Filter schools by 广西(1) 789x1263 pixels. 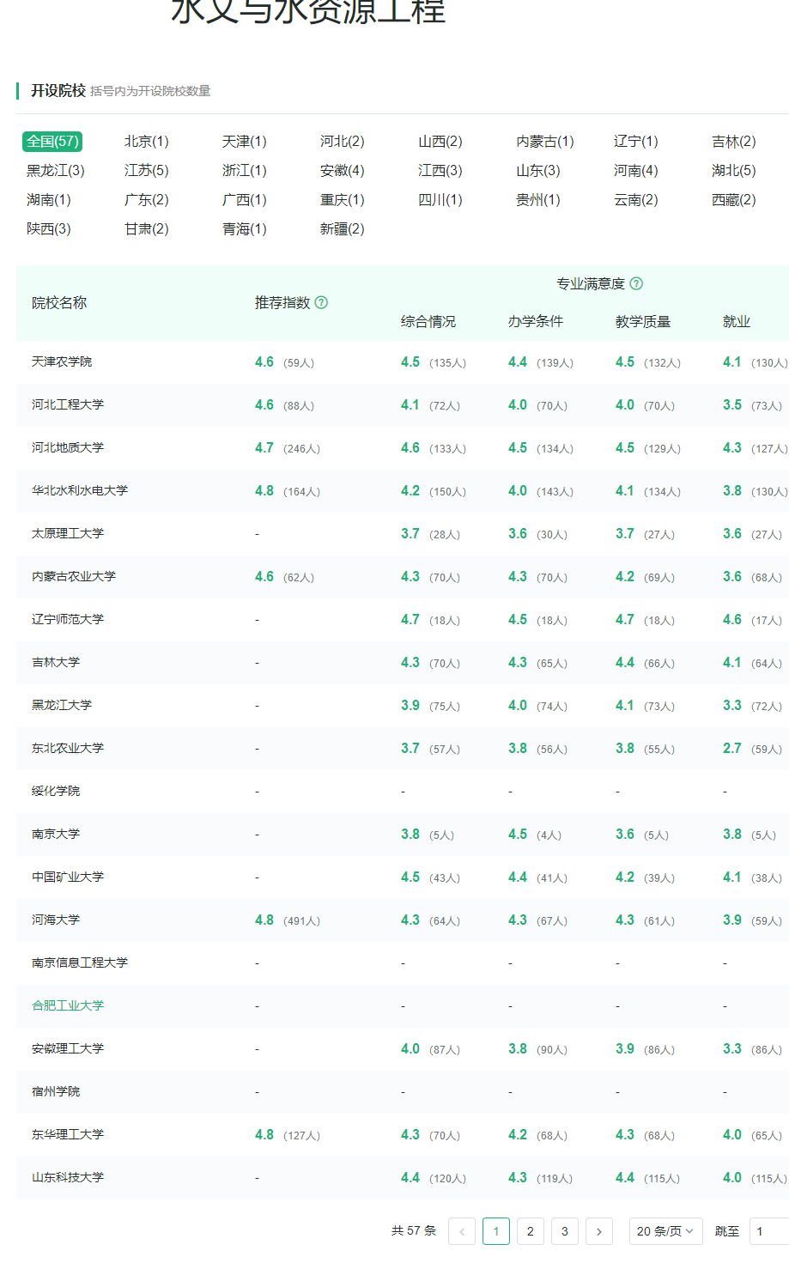pyautogui.click(x=245, y=199)
